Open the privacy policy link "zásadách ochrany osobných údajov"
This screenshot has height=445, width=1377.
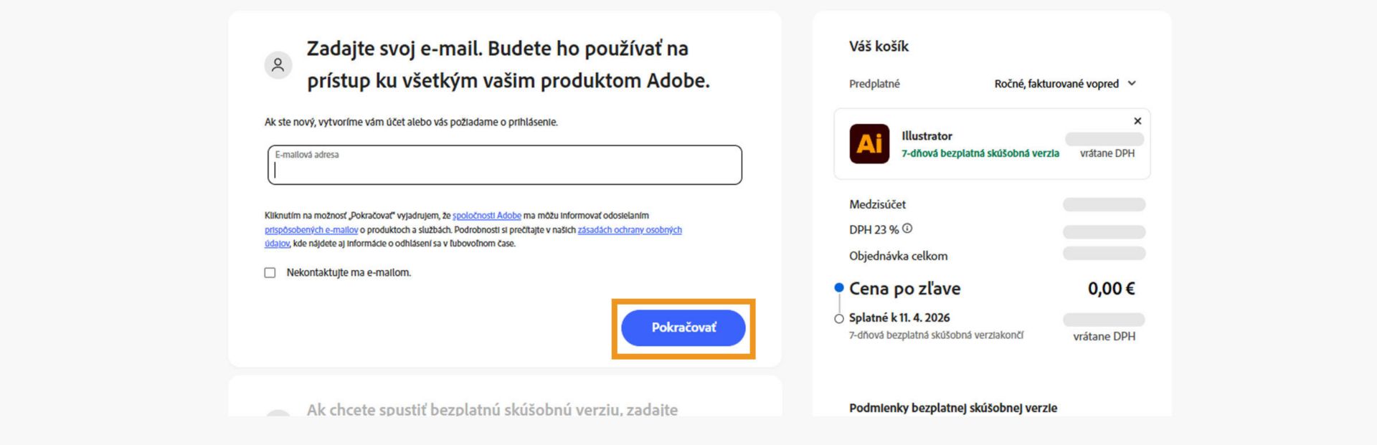pyautogui.click(x=629, y=230)
